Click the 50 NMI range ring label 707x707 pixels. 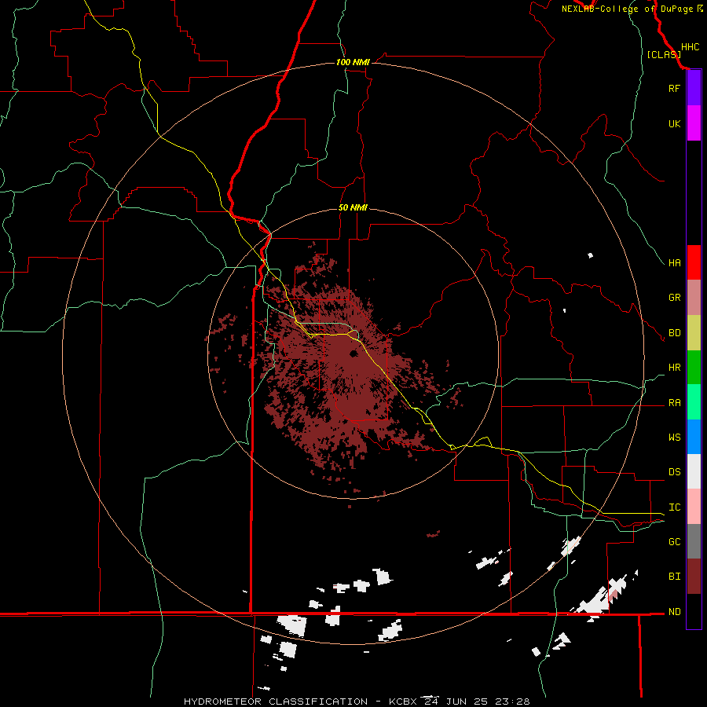353,207
